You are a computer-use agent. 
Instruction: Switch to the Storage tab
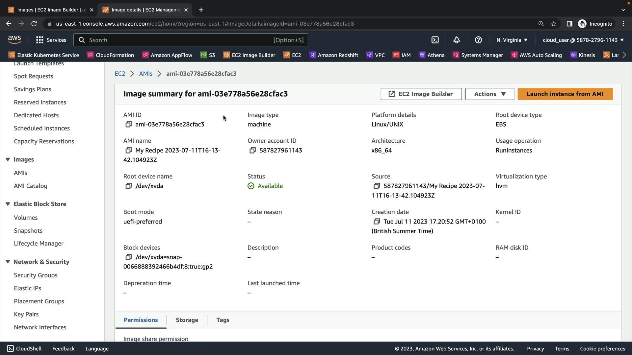click(187, 320)
